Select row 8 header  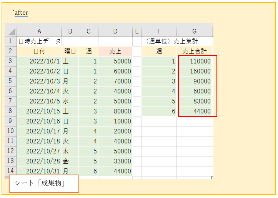10,111
